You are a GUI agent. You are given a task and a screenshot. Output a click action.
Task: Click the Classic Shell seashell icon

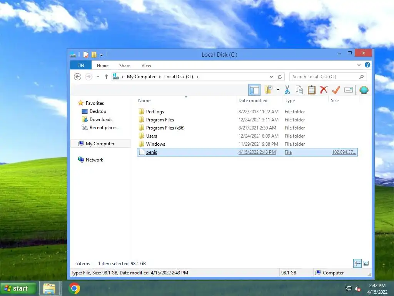click(x=364, y=90)
